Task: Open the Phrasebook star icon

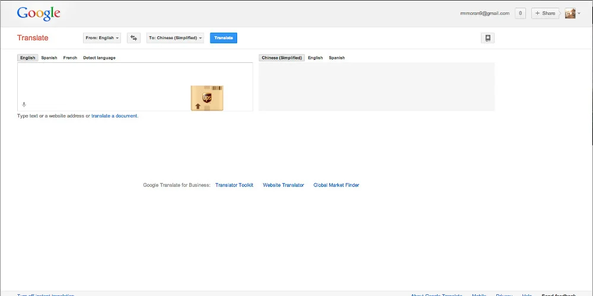Action: (487, 38)
